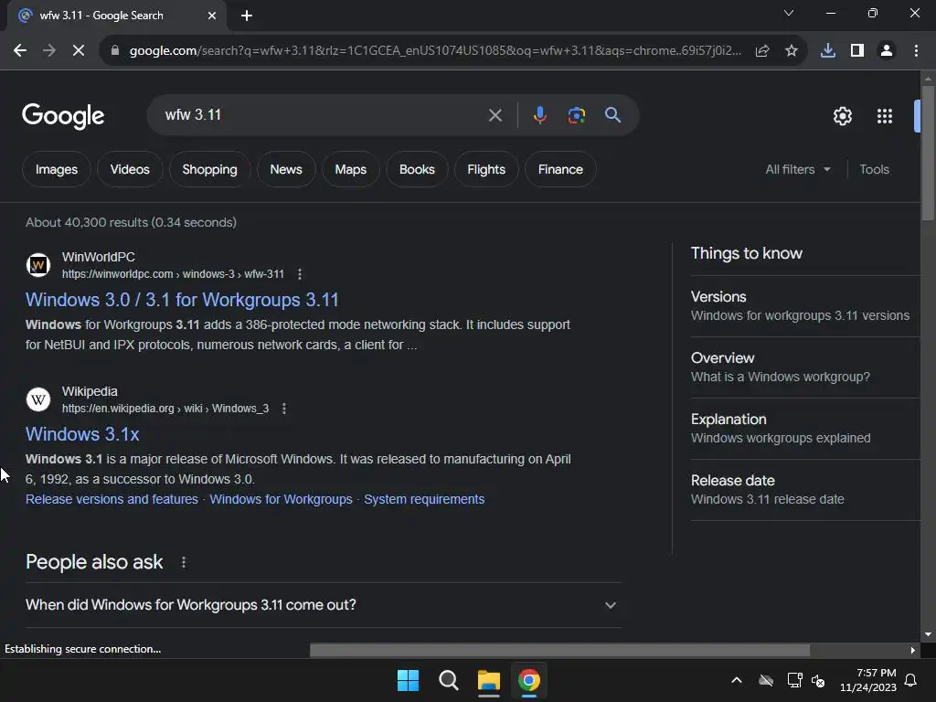Image resolution: width=936 pixels, height=702 pixels.
Task: Click the horizontal scrollbar thumb
Action: tap(559, 650)
